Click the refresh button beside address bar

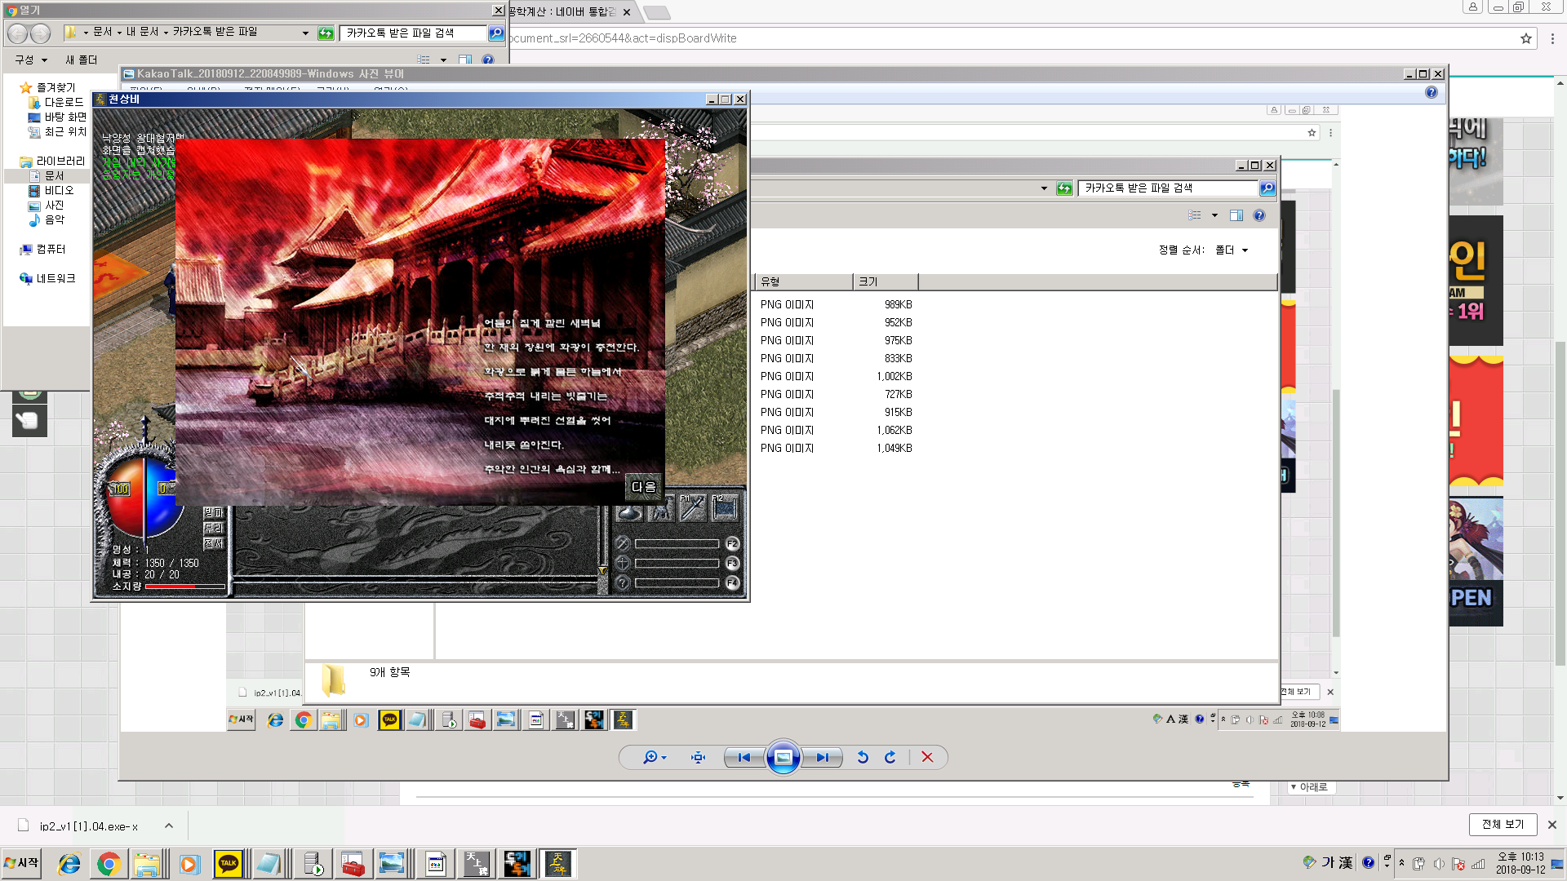pos(326,33)
